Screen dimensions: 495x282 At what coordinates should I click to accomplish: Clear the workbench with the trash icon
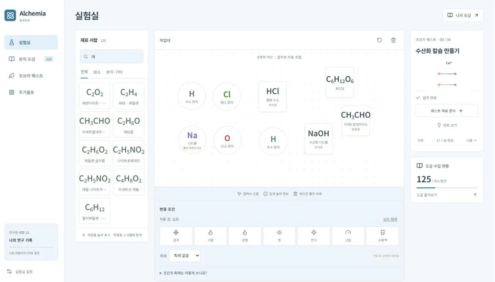coord(393,40)
